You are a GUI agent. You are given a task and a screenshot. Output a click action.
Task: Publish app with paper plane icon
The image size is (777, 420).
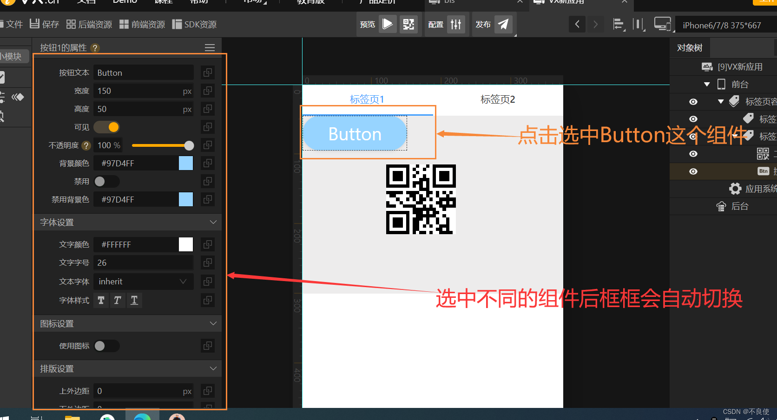[x=503, y=24]
